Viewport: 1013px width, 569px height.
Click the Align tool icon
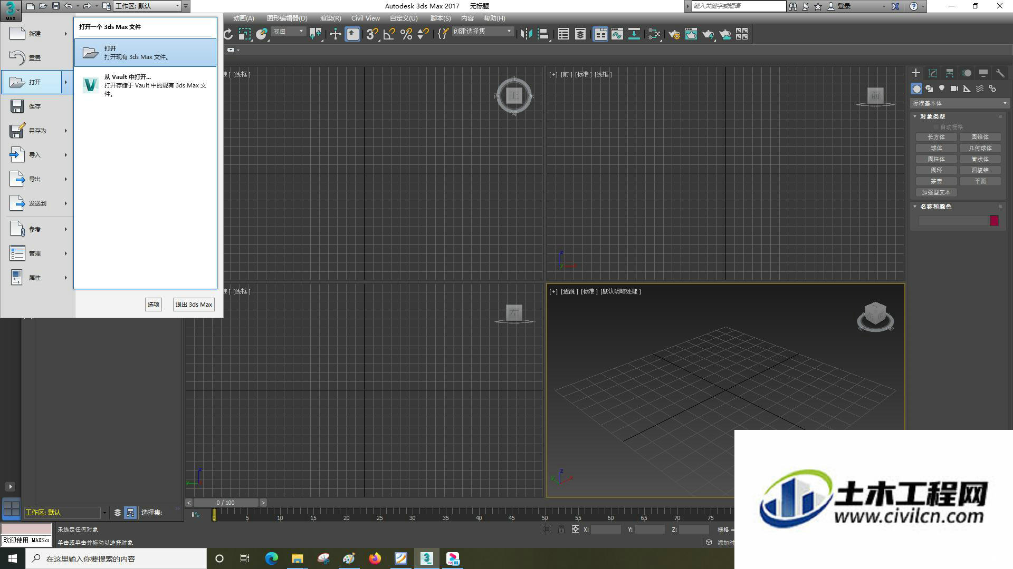coord(543,34)
